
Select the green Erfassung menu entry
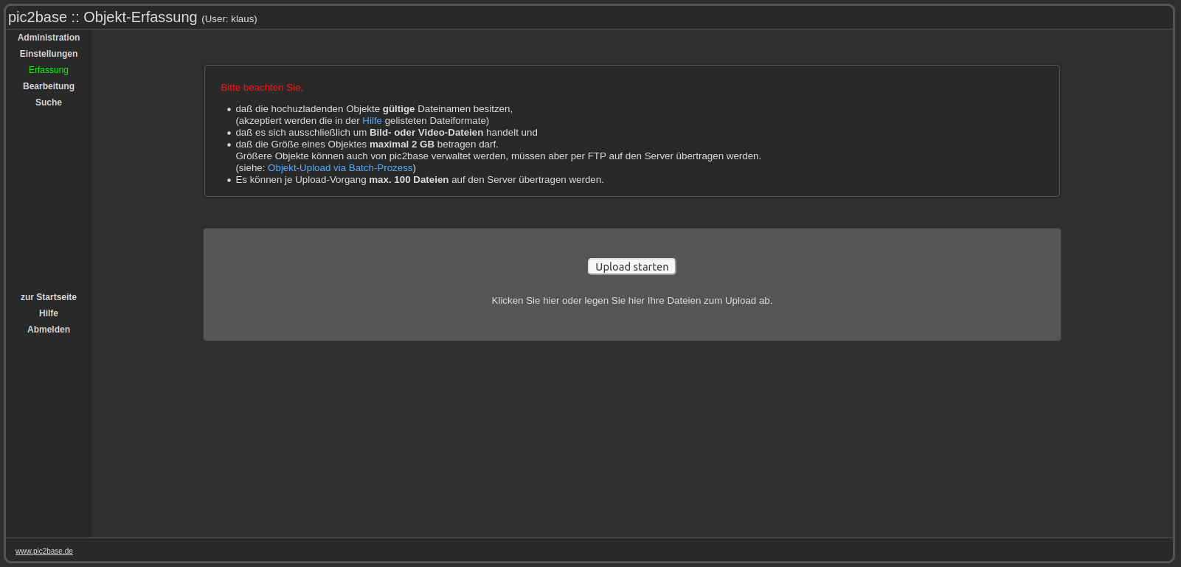(49, 70)
